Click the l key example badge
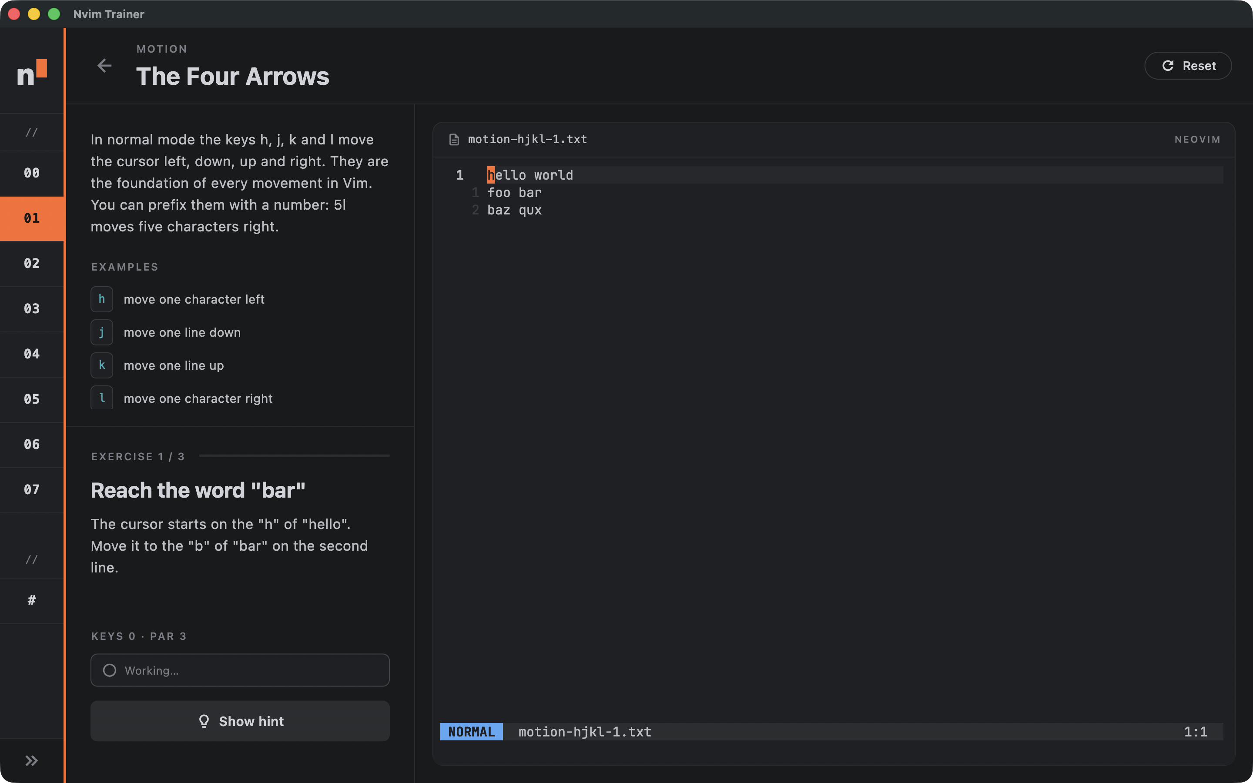This screenshot has width=1253, height=783. [102, 398]
